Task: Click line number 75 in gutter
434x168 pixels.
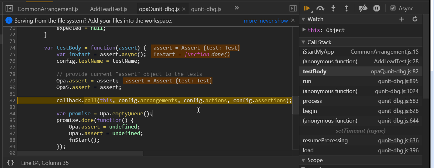Action: [x=12, y=54]
